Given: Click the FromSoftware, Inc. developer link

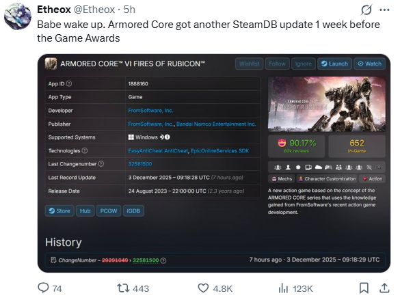Looking at the screenshot, I should click(150, 111).
